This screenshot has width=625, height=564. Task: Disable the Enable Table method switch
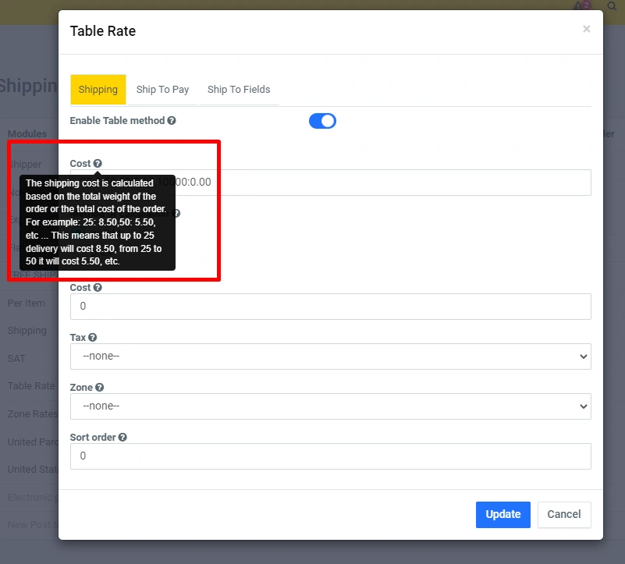(x=322, y=121)
